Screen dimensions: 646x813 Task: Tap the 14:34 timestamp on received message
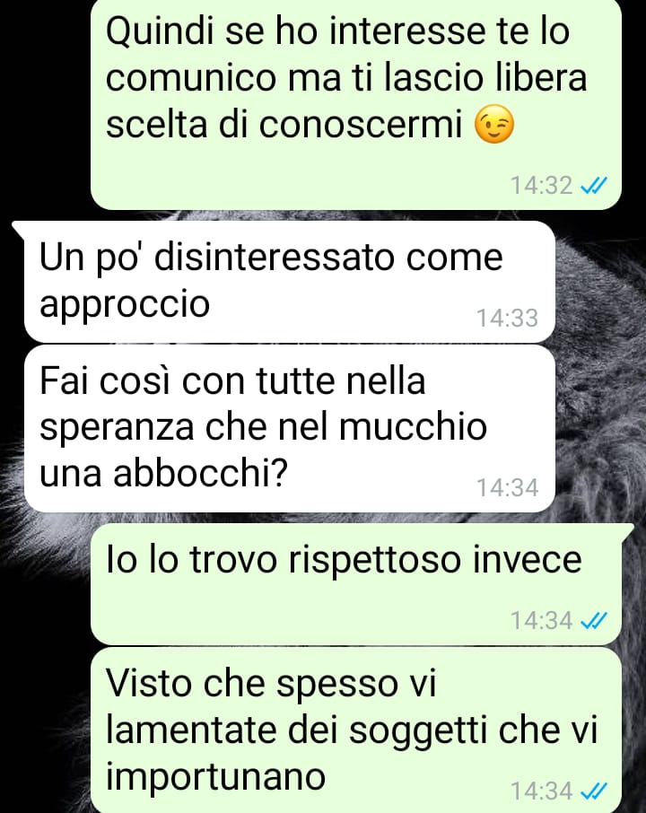tap(507, 487)
